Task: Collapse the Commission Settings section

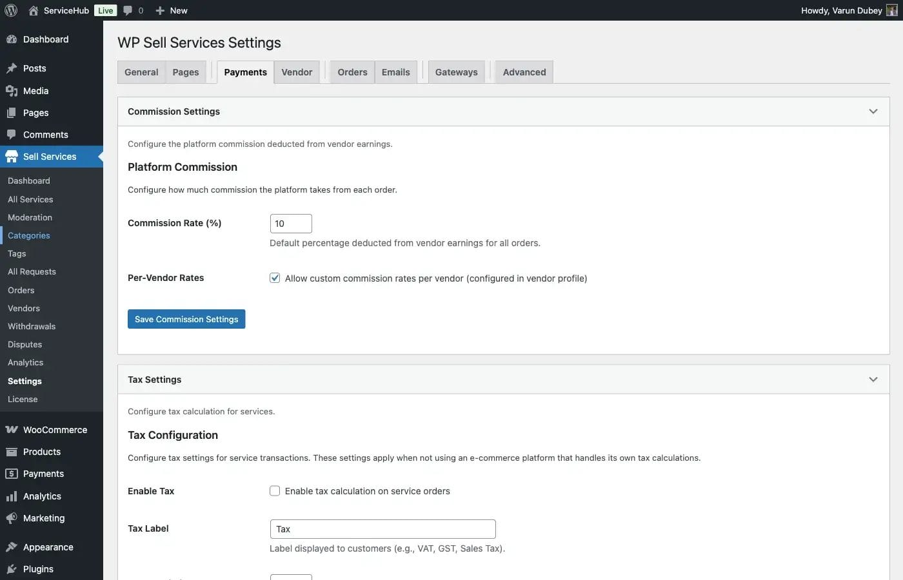Action: click(873, 111)
